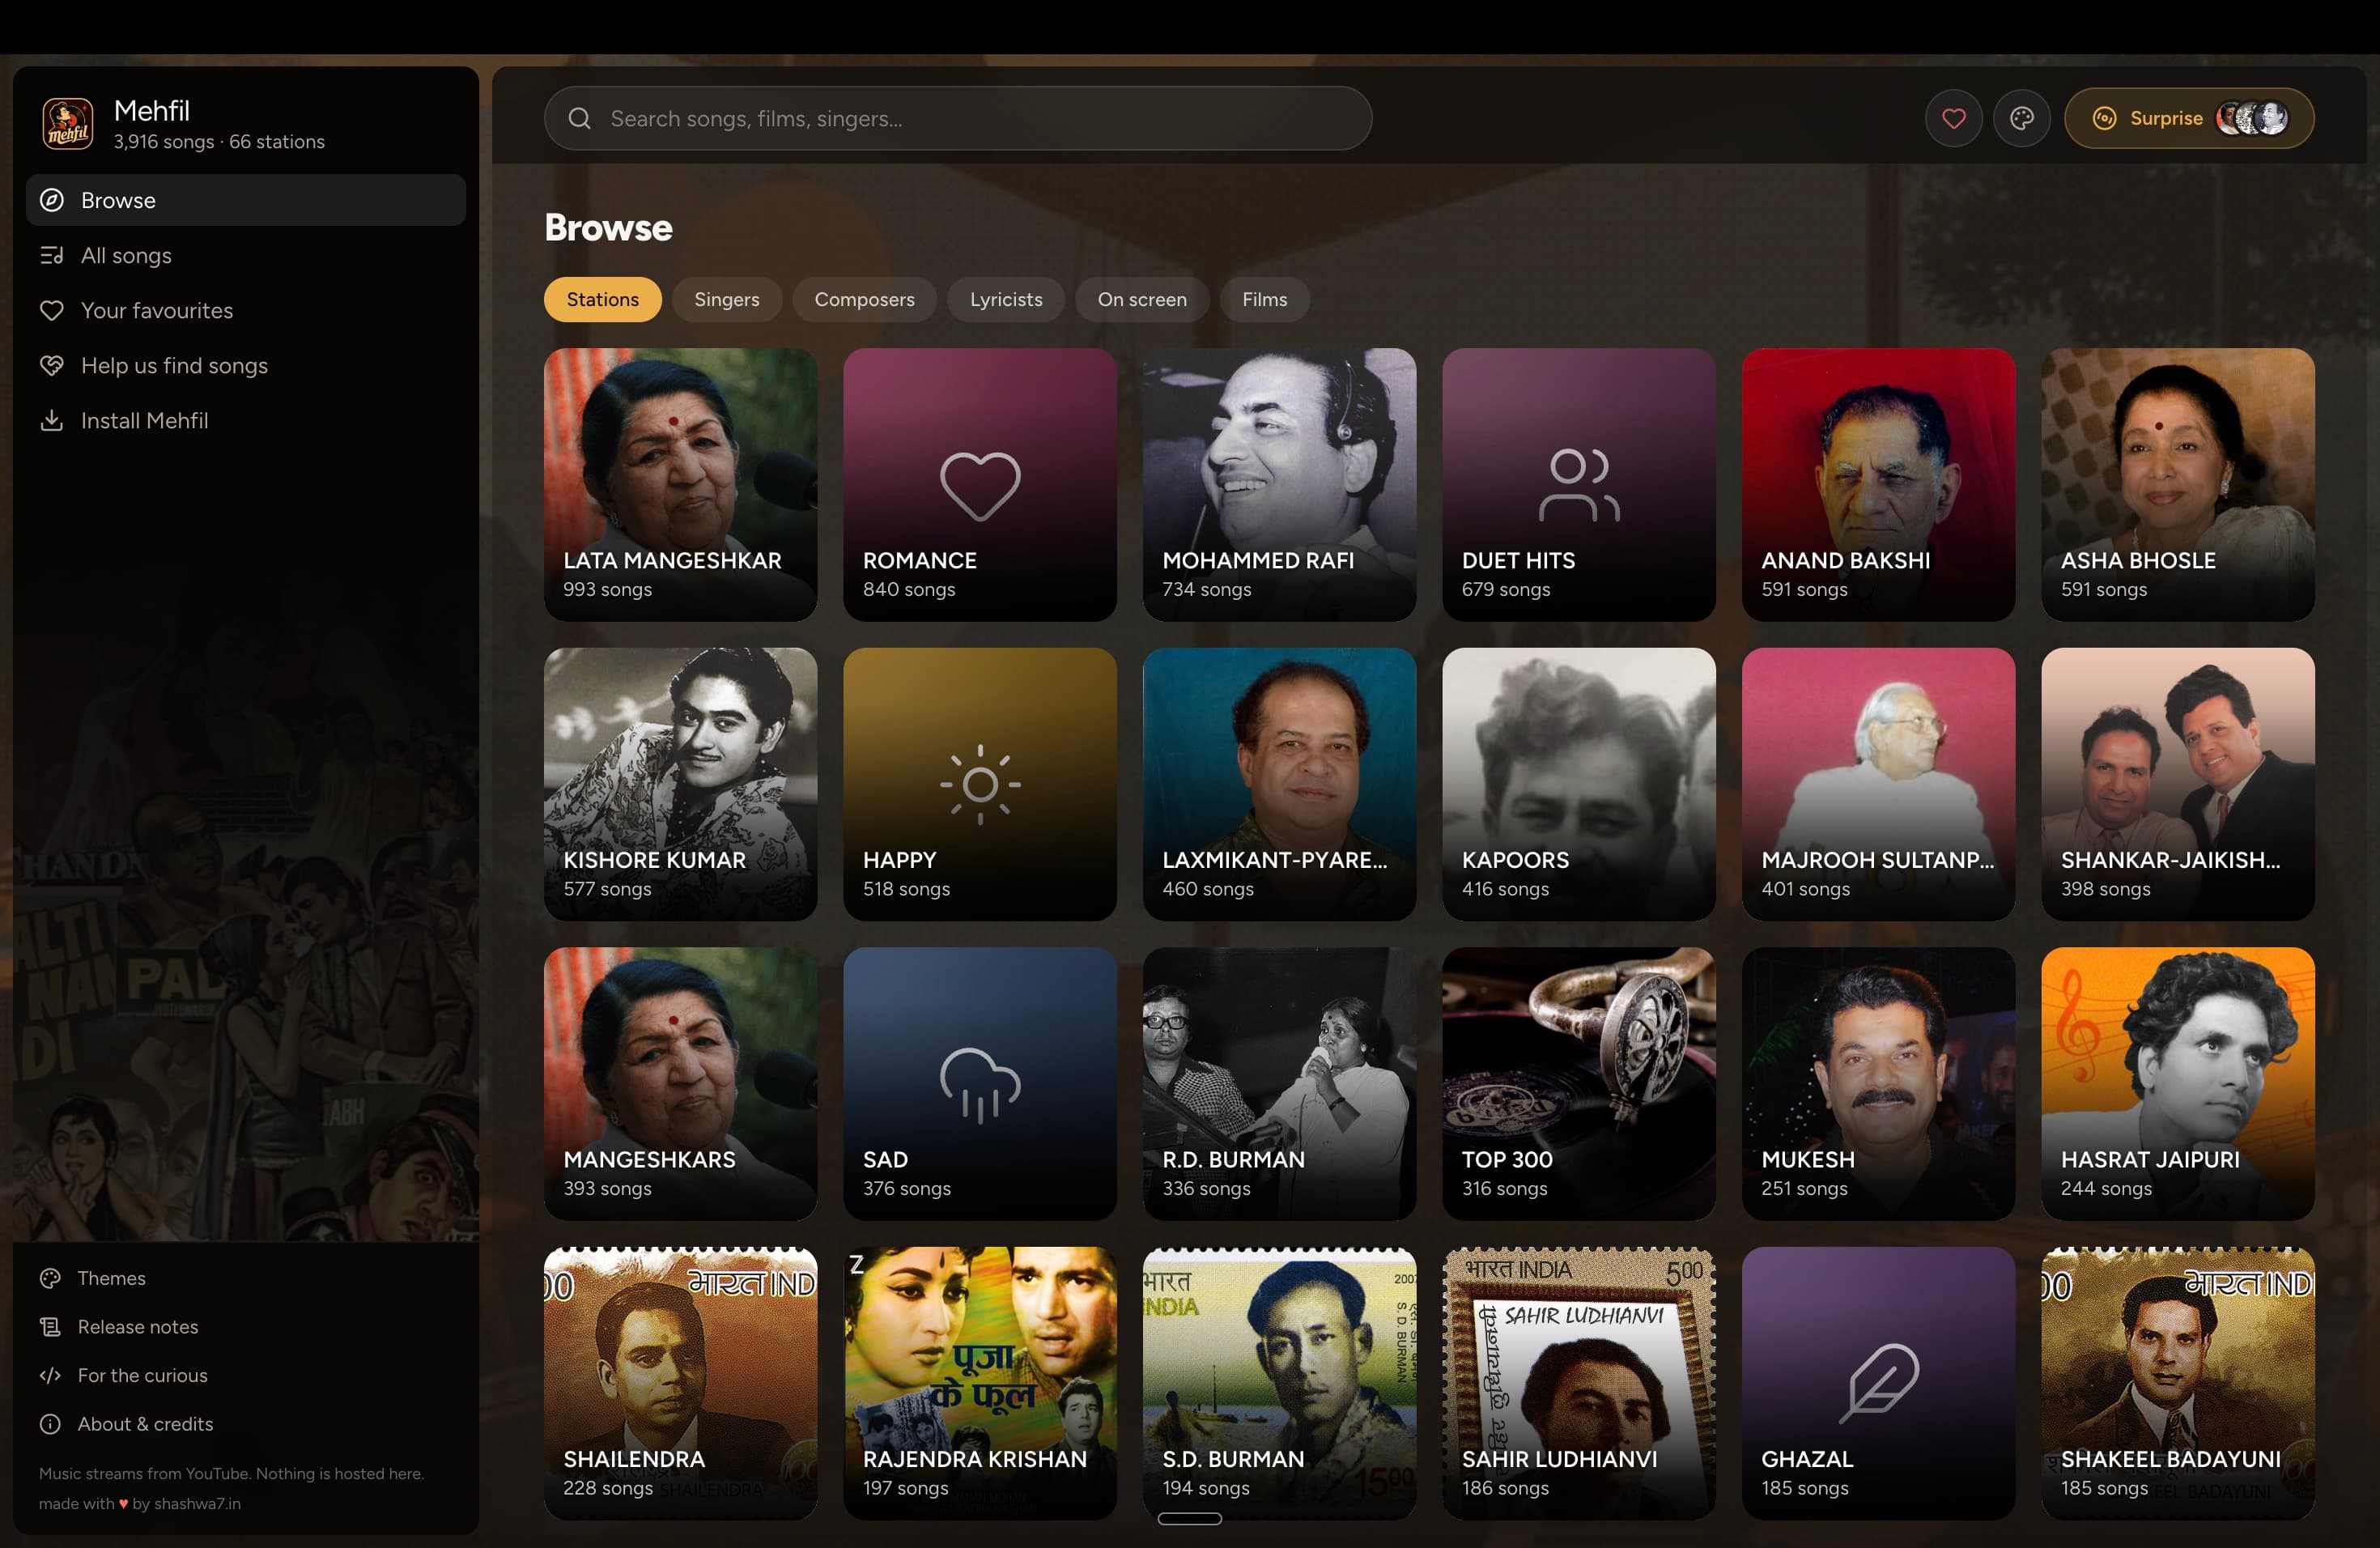Image resolution: width=2380 pixels, height=1548 pixels.
Task: Click the people icon on the Duet Hits card
Action: (1579, 485)
